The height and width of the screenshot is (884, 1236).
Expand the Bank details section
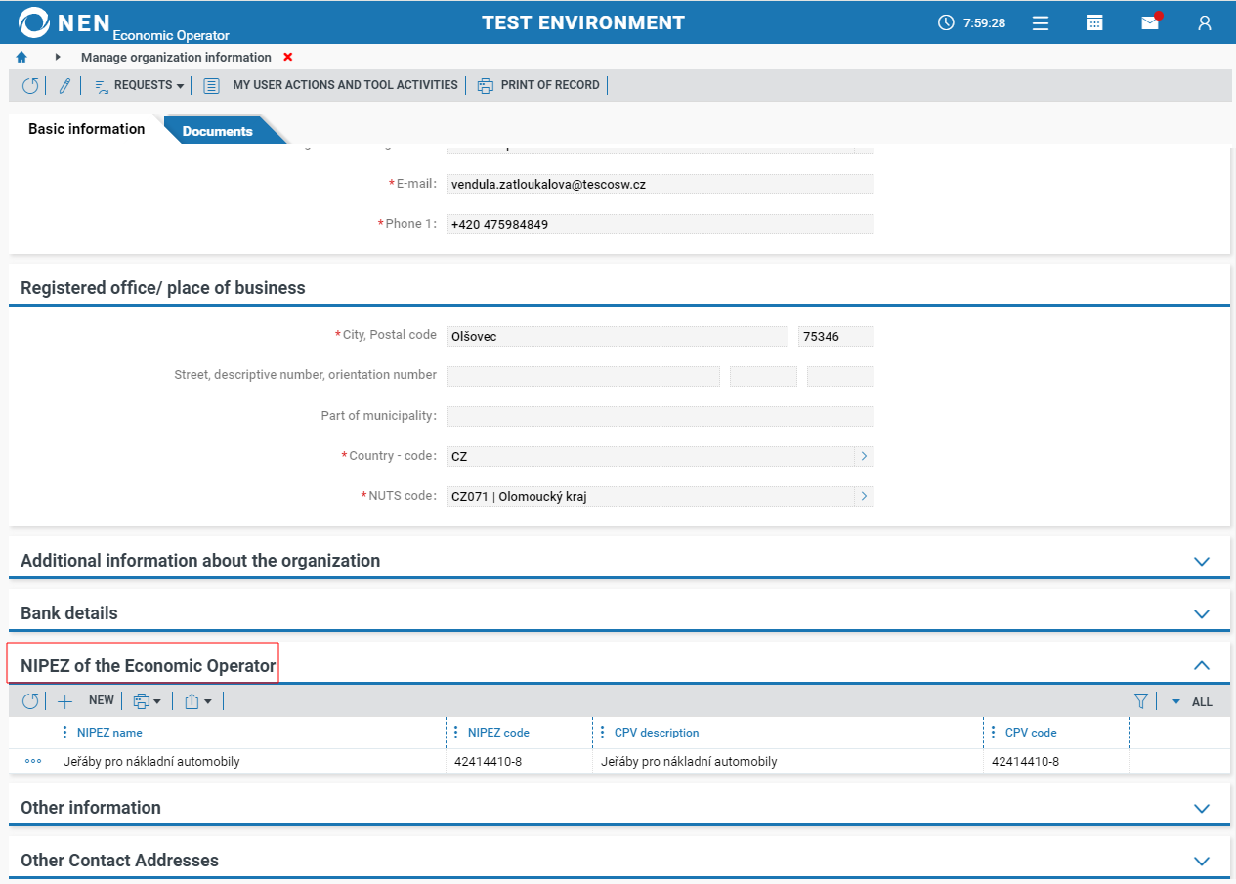coord(1202,614)
